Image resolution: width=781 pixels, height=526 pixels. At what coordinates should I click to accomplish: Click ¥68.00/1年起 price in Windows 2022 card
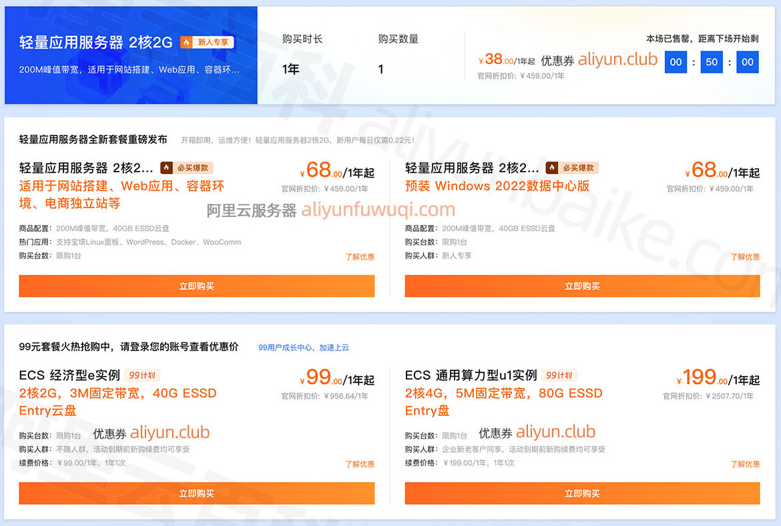pyautogui.click(x=723, y=171)
